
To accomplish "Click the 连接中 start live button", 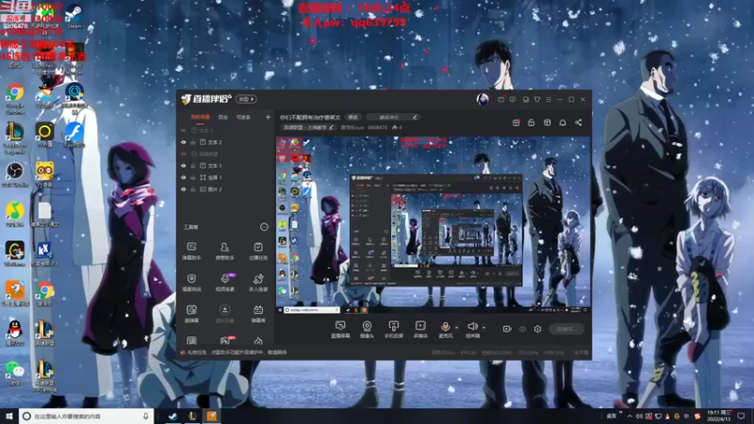I will 566,329.
